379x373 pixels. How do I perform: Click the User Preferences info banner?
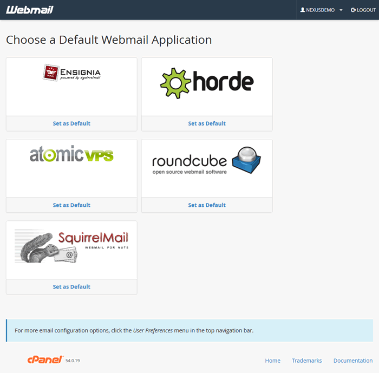click(x=189, y=330)
